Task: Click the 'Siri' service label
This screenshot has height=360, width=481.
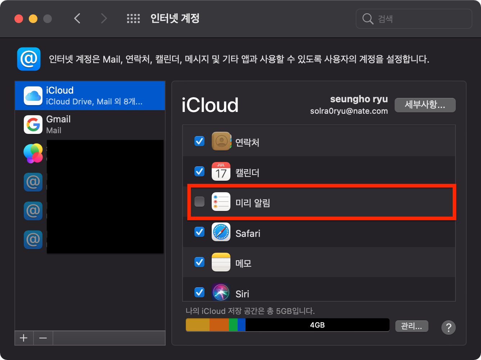Action: coord(242,294)
